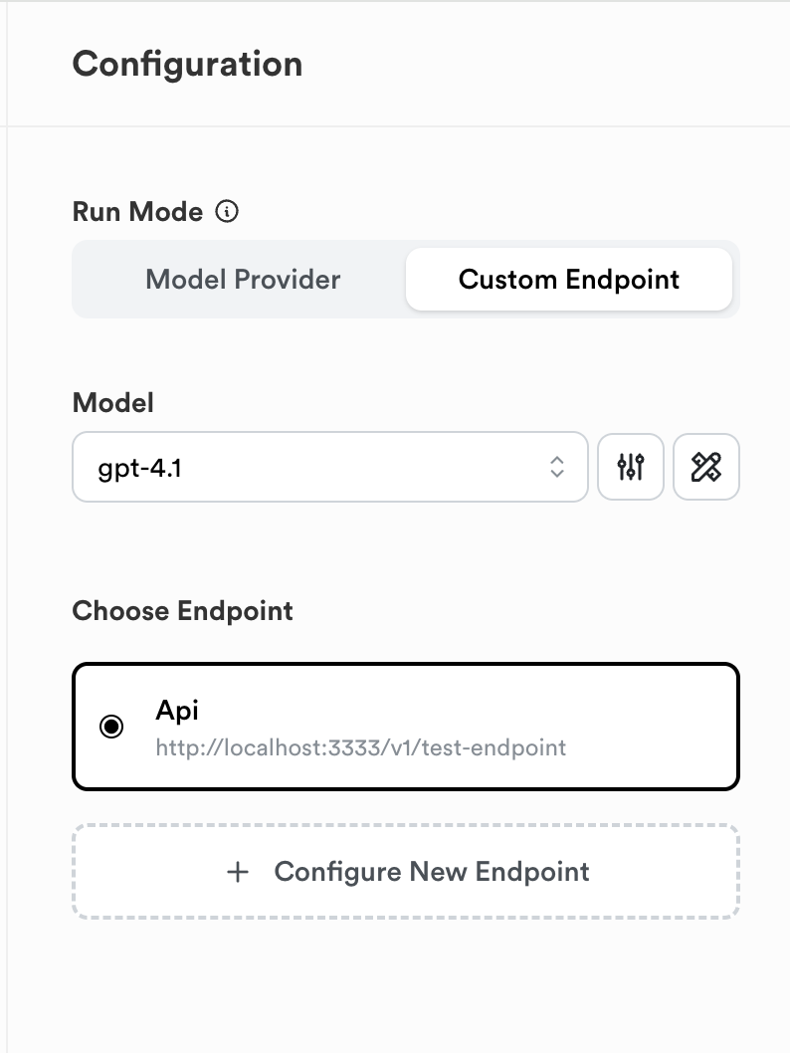The width and height of the screenshot is (790, 1053).
Task: Click the pencil and ruler tools icon
Action: coord(706,467)
